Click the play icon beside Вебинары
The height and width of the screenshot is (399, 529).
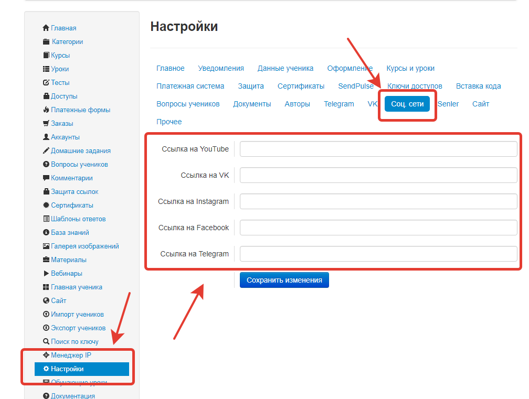[x=46, y=274]
